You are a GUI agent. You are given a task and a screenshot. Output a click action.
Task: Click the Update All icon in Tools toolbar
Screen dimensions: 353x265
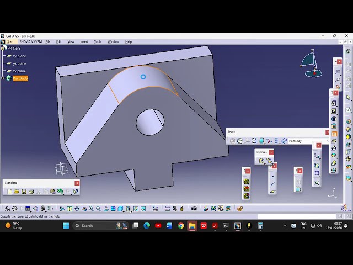coord(232,141)
